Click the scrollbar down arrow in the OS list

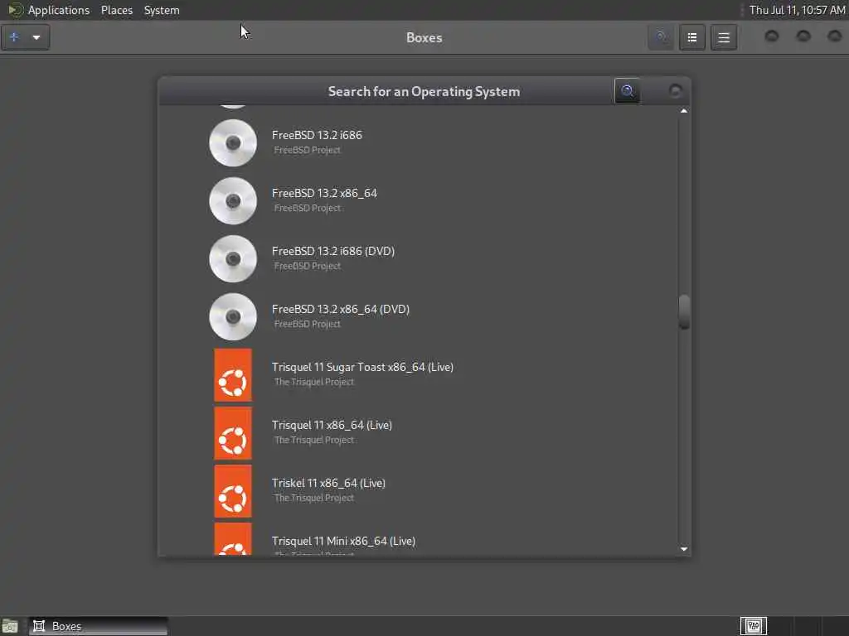tap(684, 549)
